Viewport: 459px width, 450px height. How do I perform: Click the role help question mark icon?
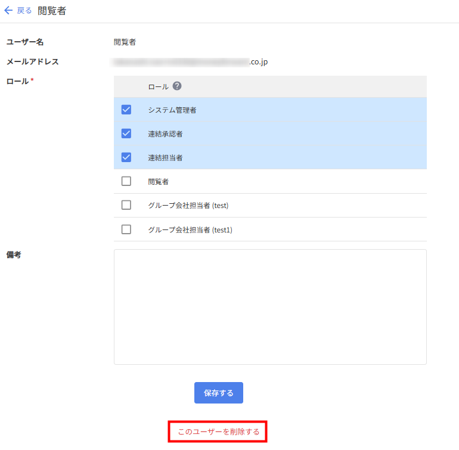coord(177,86)
